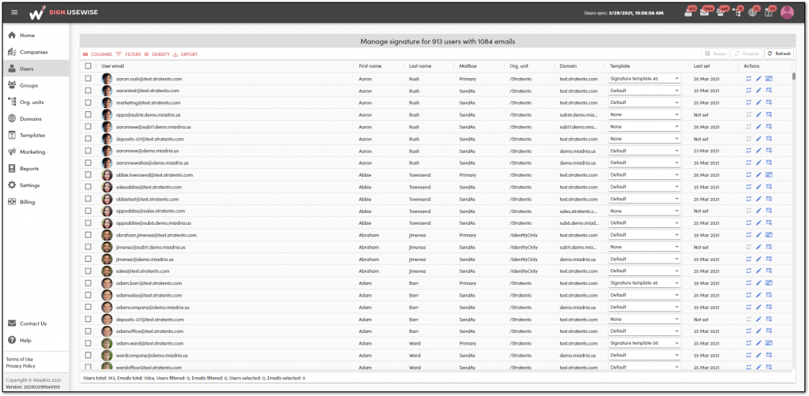Click pencil icon for salesabbie@test.stratento.com
This screenshot has width=809, height=396.
click(x=758, y=187)
